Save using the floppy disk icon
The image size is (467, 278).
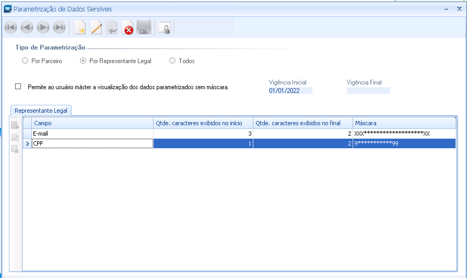point(144,28)
